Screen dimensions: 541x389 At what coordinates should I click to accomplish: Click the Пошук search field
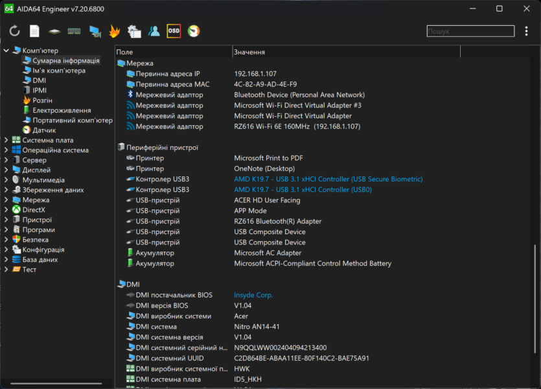470,31
